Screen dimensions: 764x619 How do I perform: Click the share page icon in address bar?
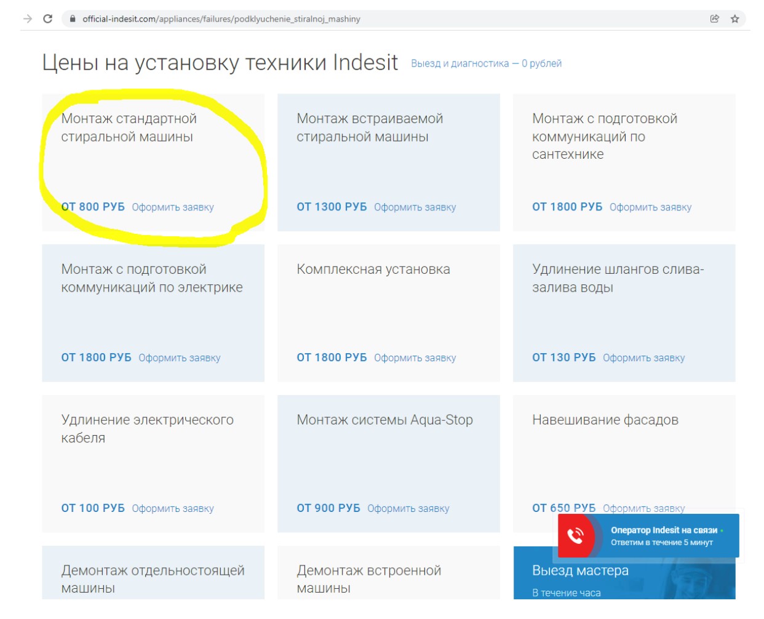pyautogui.click(x=714, y=19)
